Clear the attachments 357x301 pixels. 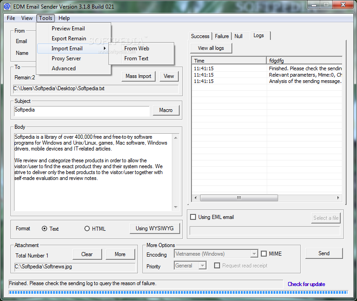(87, 254)
